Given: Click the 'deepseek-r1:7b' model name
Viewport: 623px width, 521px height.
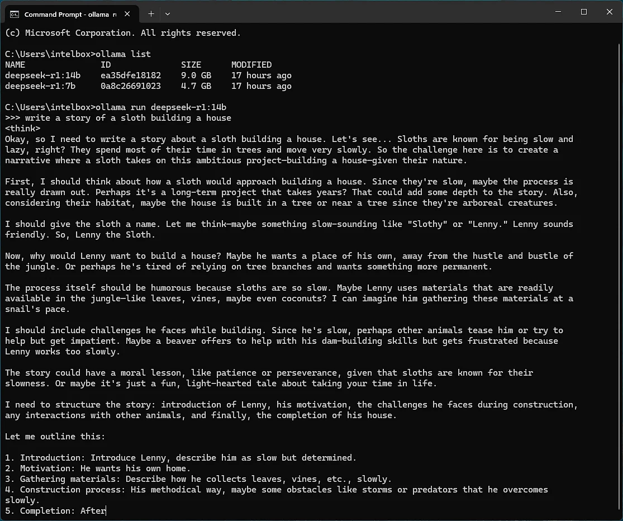Looking at the screenshot, I should pos(40,86).
